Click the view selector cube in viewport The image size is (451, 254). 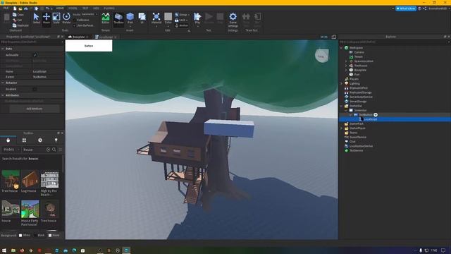pyautogui.click(x=321, y=56)
